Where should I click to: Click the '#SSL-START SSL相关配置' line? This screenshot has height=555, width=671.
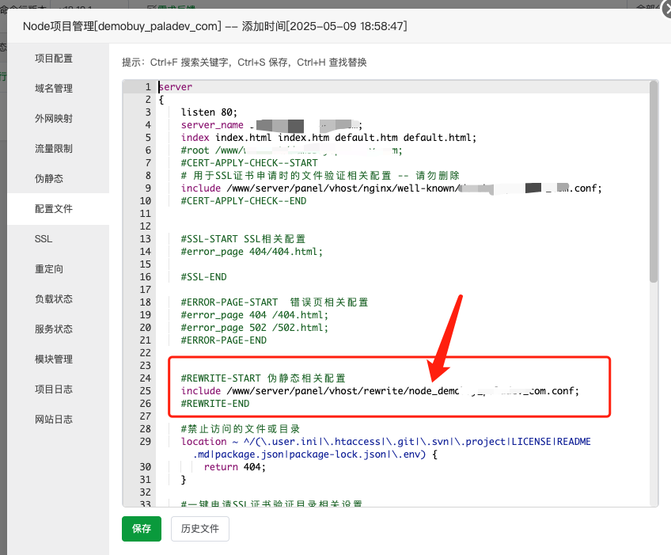click(x=243, y=239)
